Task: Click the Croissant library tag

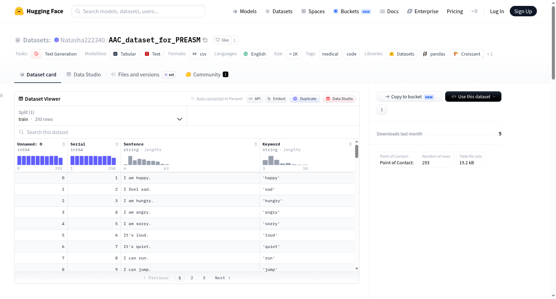Action: [467, 54]
